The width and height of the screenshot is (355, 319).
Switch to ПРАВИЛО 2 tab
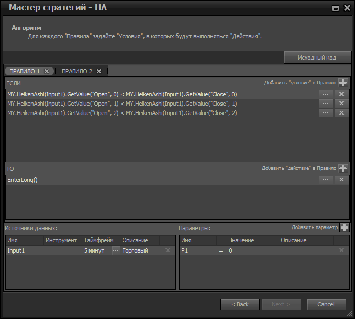pos(76,71)
